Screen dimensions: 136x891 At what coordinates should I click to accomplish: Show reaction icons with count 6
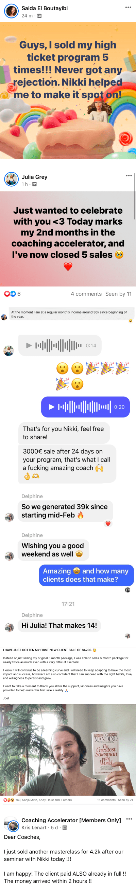click(x=12, y=294)
